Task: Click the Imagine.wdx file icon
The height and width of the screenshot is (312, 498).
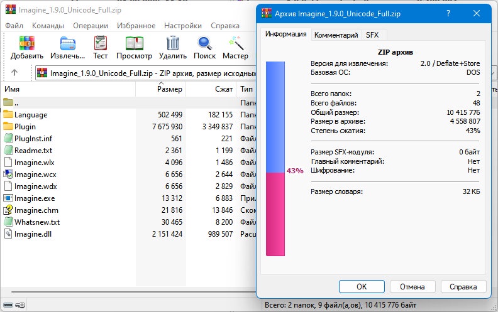Action: tap(8, 186)
